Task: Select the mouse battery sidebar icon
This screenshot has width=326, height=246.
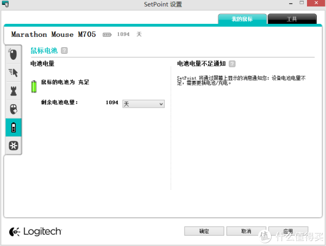Action: coord(13,128)
